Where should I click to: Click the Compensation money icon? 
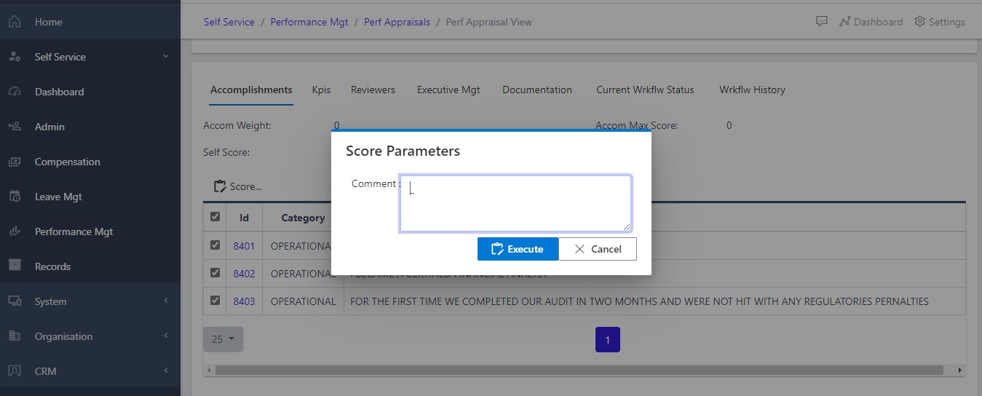tap(15, 162)
